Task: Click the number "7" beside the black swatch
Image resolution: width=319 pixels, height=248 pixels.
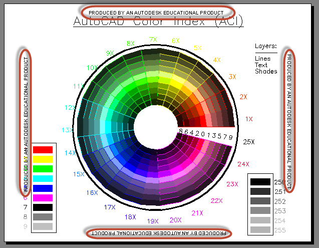Action: 25,207
